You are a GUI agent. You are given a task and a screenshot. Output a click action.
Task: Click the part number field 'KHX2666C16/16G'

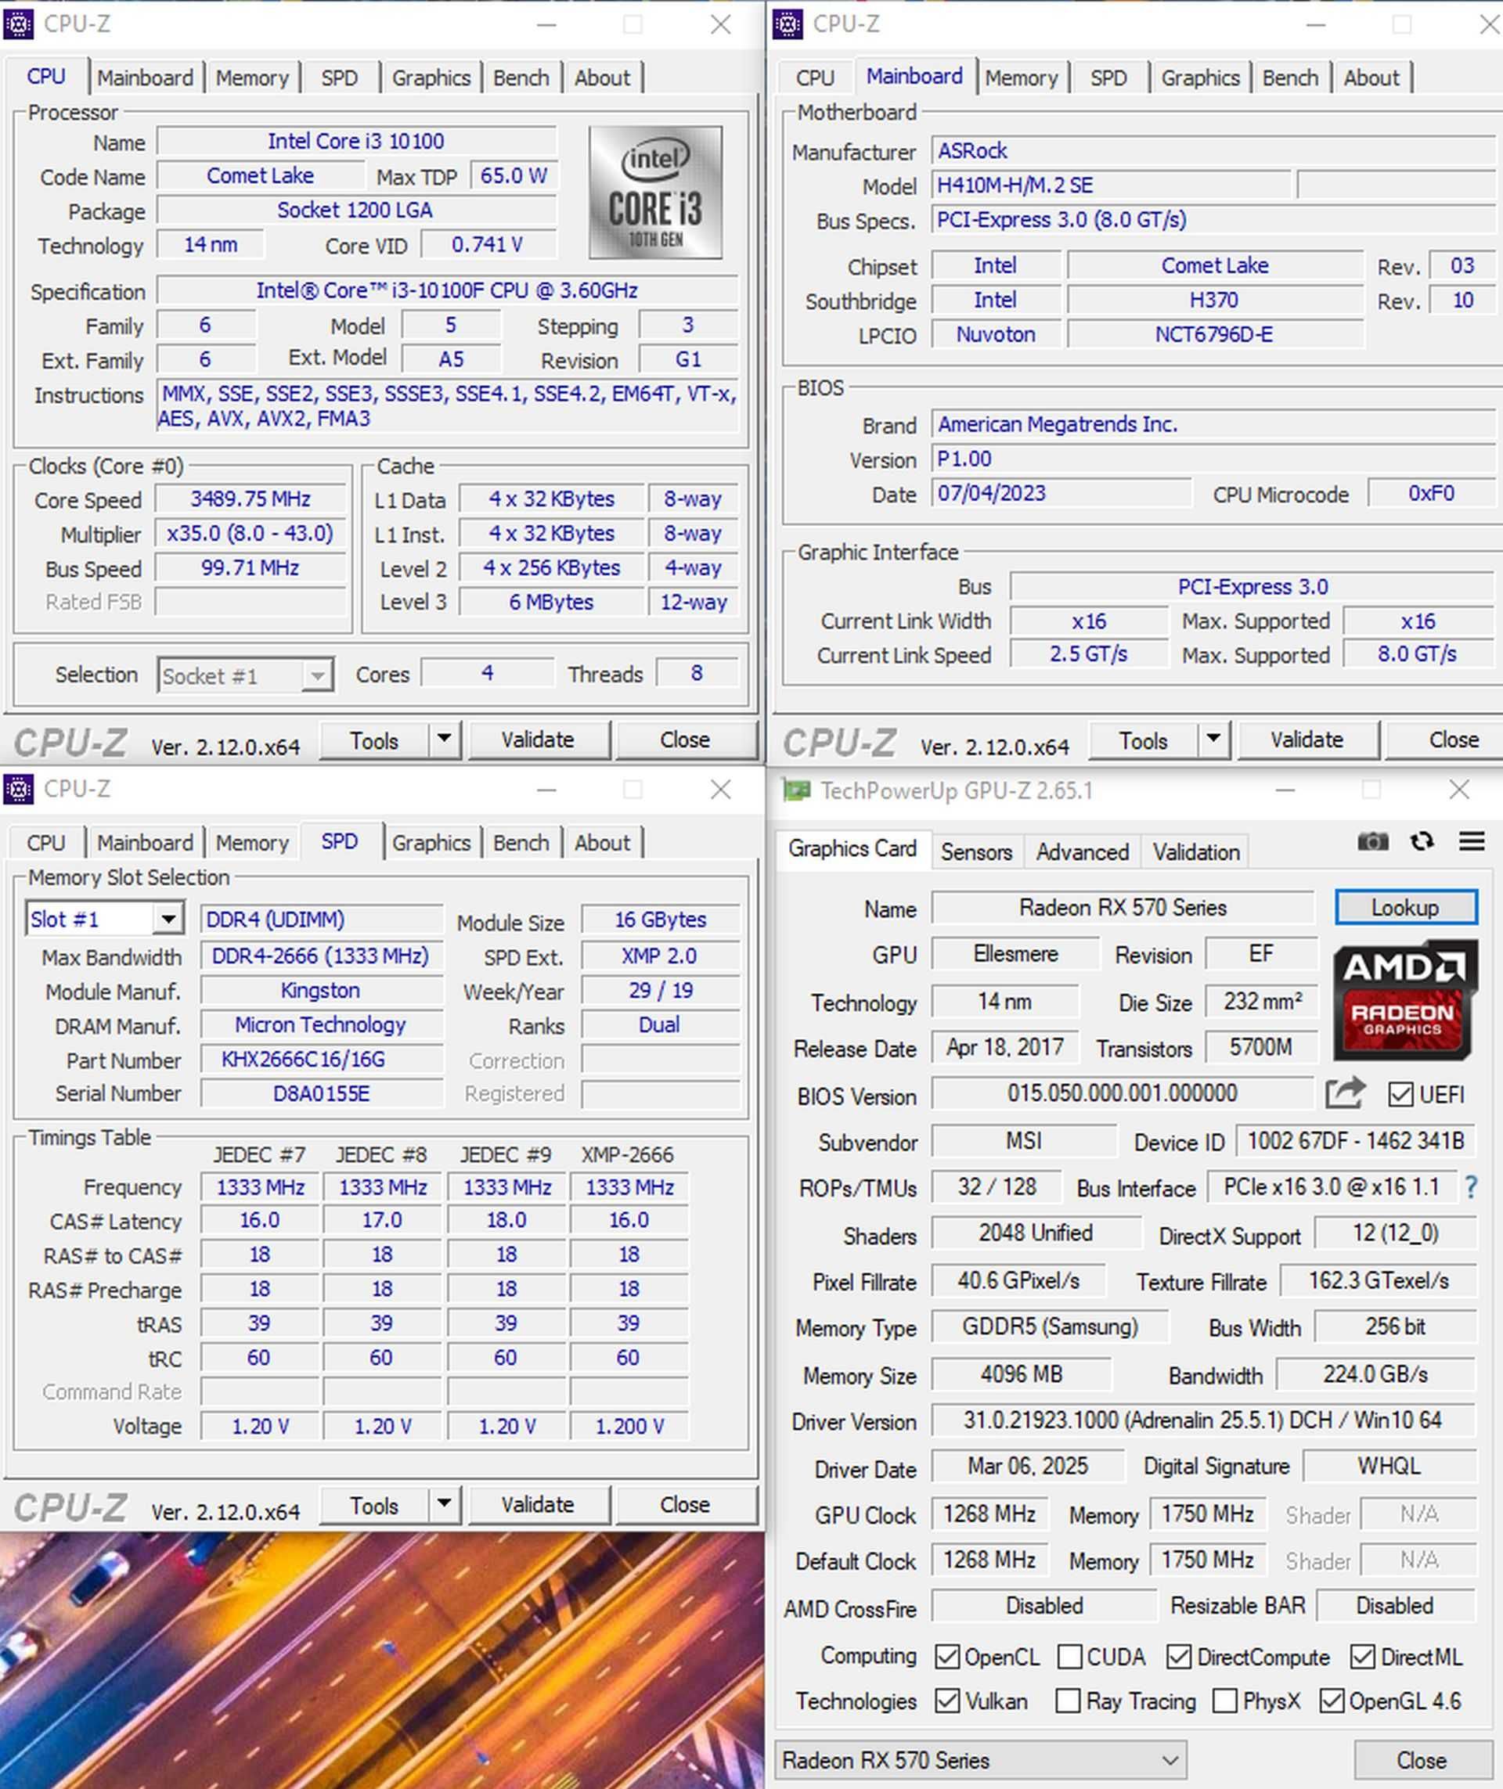click(x=322, y=1059)
